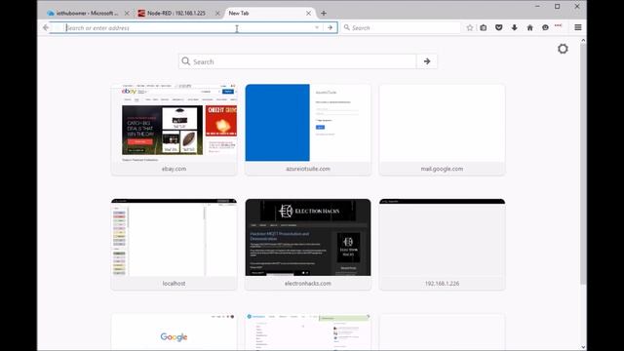Screen dimensions: 624x351
Task: Click the Pocket icon
Action: [x=498, y=27]
